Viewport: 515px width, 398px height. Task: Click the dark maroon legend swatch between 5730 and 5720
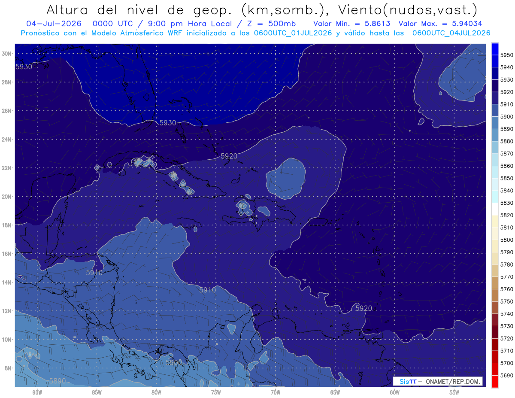coord(495,332)
